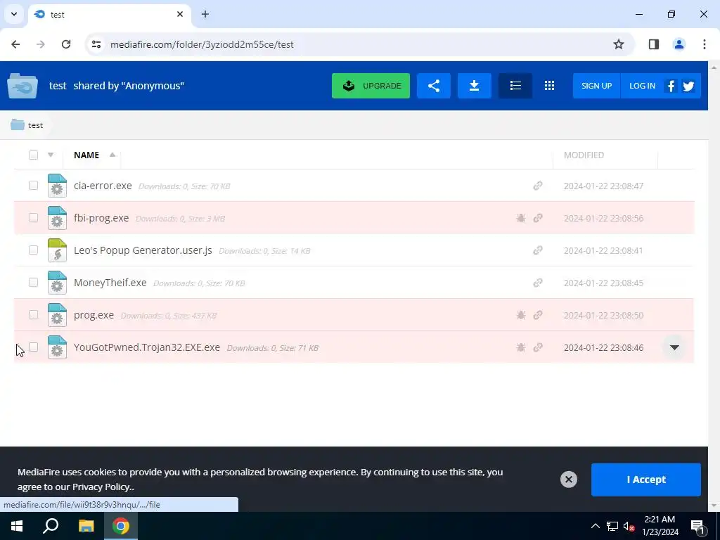Click the test folder breadcrumb icon
Viewport: 720px width, 540px height.
coord(18,125)
